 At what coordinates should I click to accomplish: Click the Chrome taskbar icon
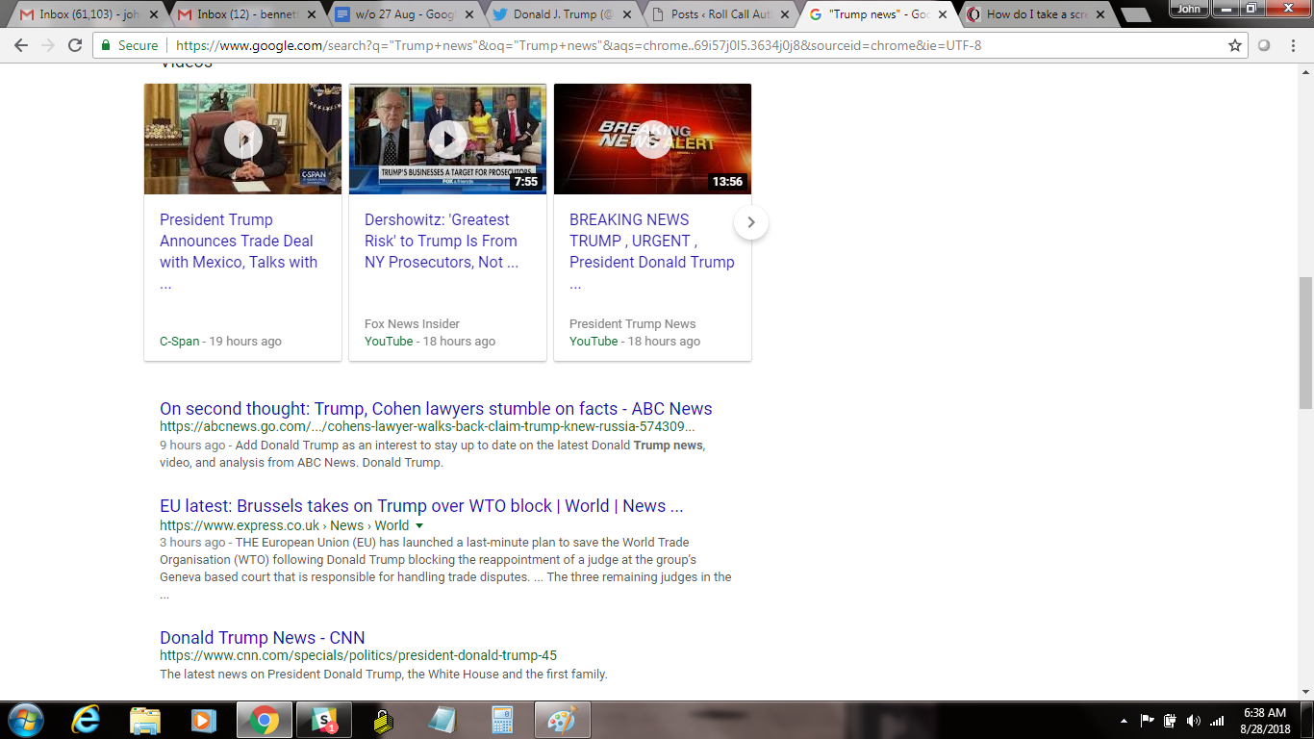pos(265,720)
